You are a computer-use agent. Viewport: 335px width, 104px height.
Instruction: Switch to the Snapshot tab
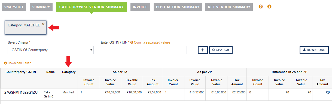(x=14, y=7)
